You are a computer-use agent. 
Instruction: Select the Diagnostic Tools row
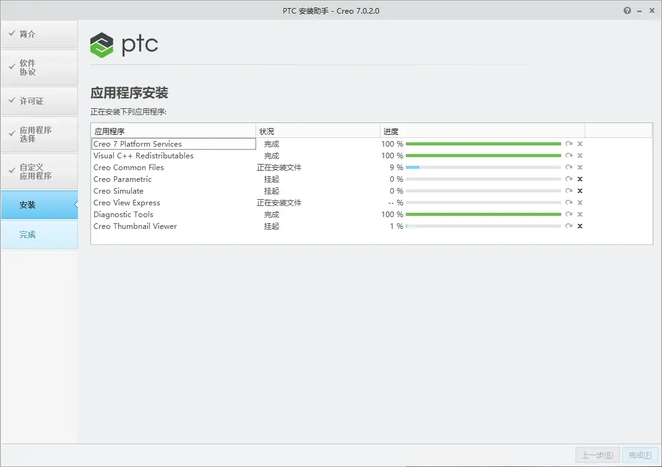(372, 215)
